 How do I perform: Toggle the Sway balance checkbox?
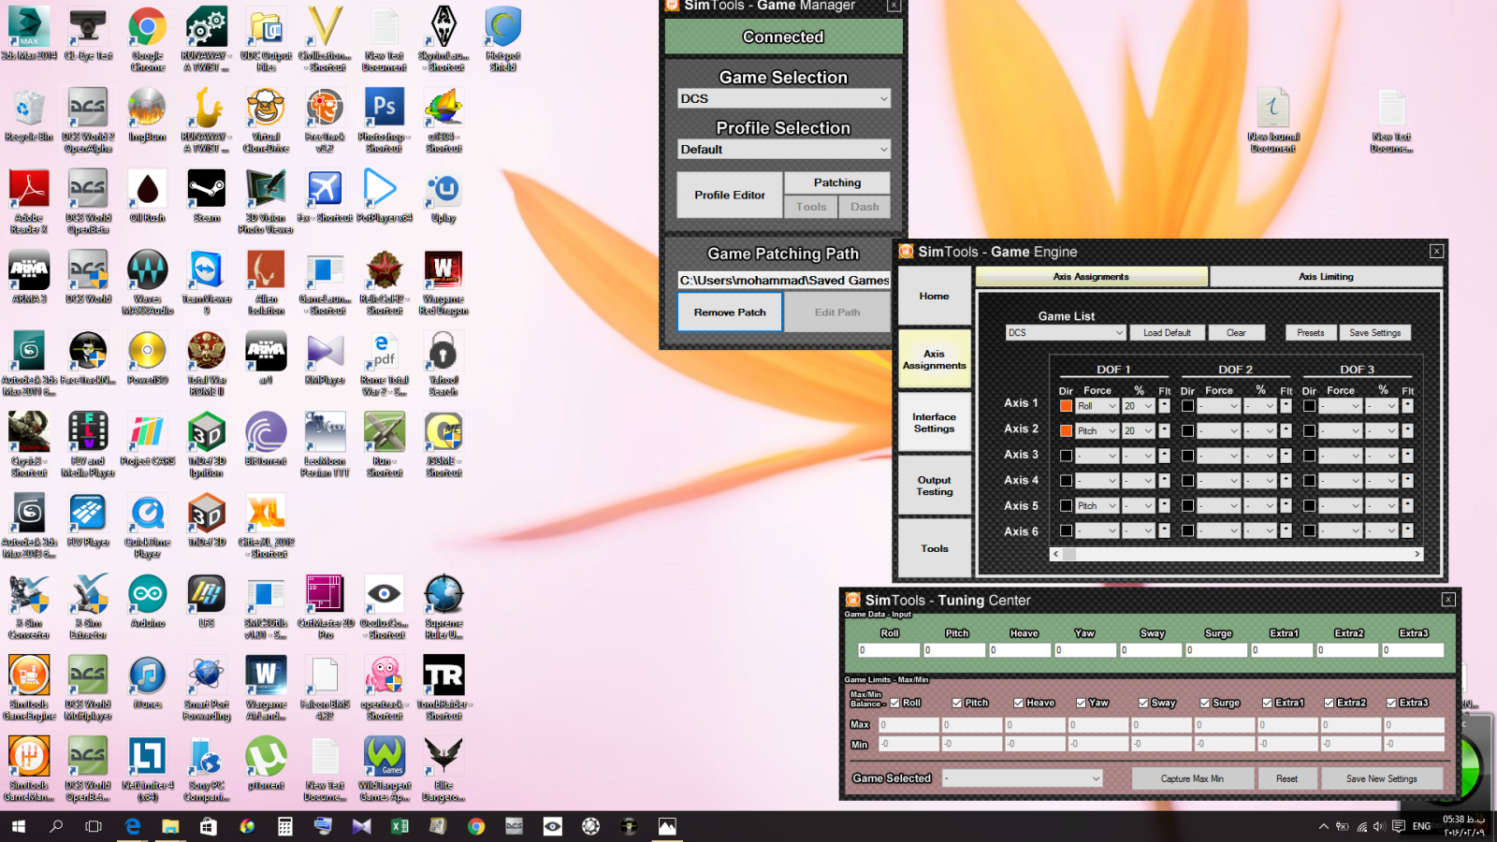[1143, 703]
